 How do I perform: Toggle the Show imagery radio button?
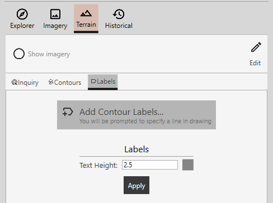pos(19,54)
